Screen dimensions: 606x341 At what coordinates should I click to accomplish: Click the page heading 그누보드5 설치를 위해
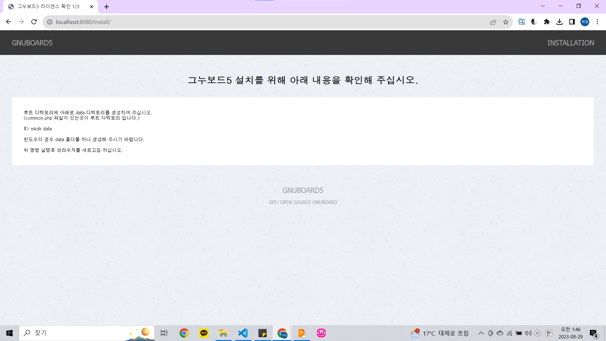(x=303, y=80)
